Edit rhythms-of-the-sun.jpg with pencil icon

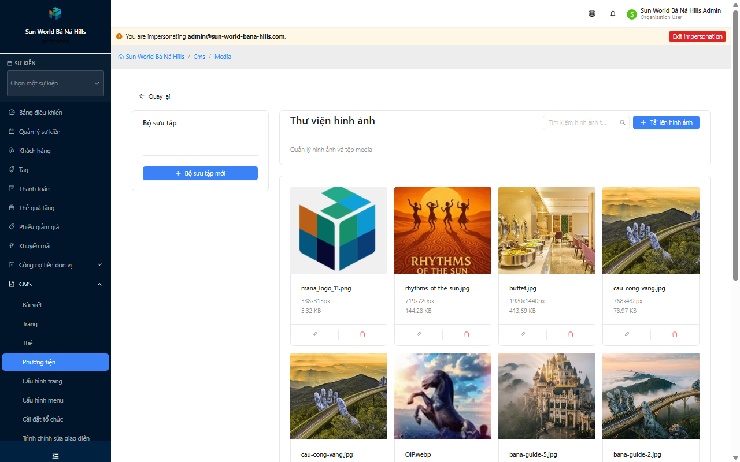419,334
